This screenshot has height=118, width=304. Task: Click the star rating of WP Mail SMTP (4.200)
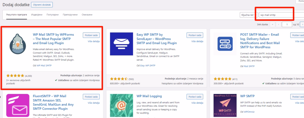click(x=15, y=76)
